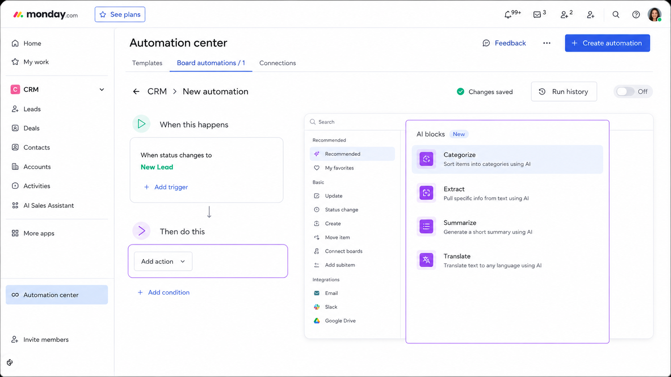Screen dimensions: 671x377
Task: Go back with the left arrow
Action: click(x=136, y=92)
